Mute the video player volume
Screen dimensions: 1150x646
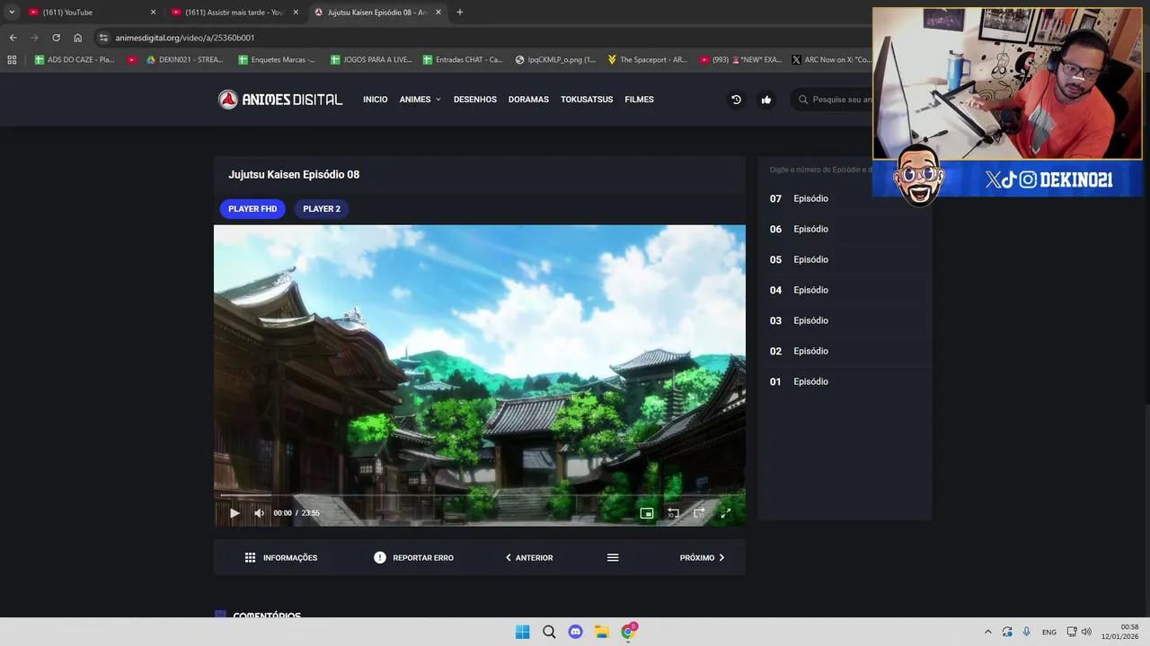coord(259,513)
